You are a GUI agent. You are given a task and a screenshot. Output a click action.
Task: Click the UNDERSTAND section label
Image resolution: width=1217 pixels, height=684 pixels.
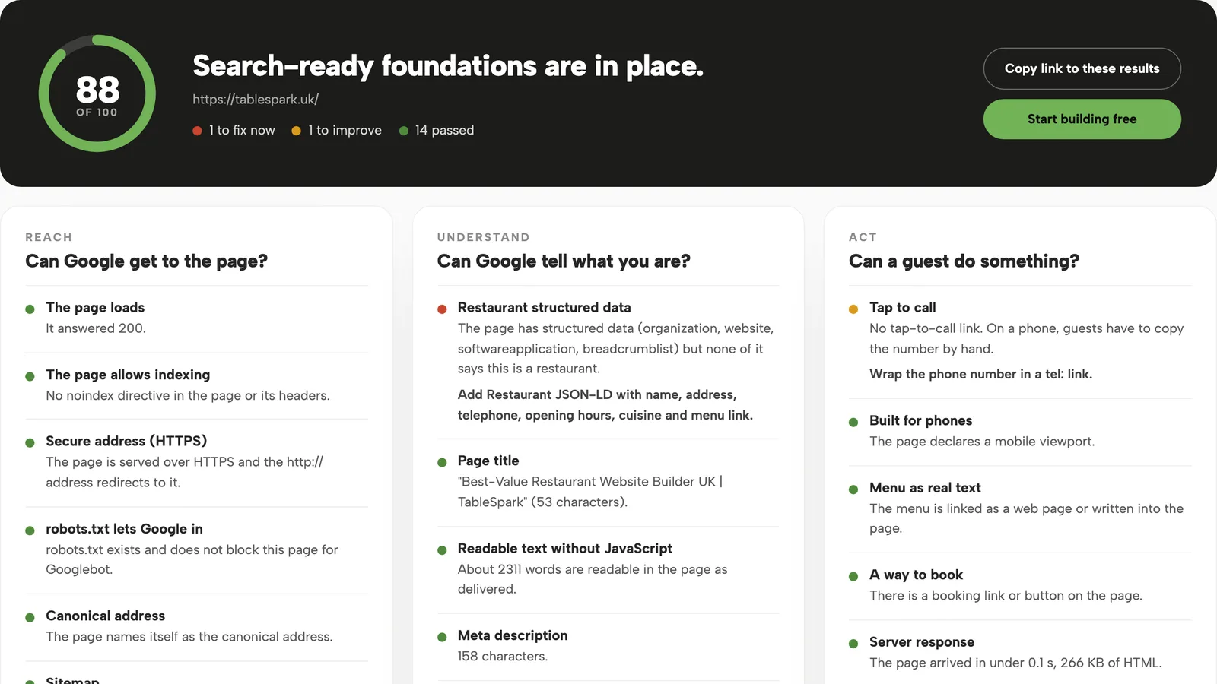(483, 237)
